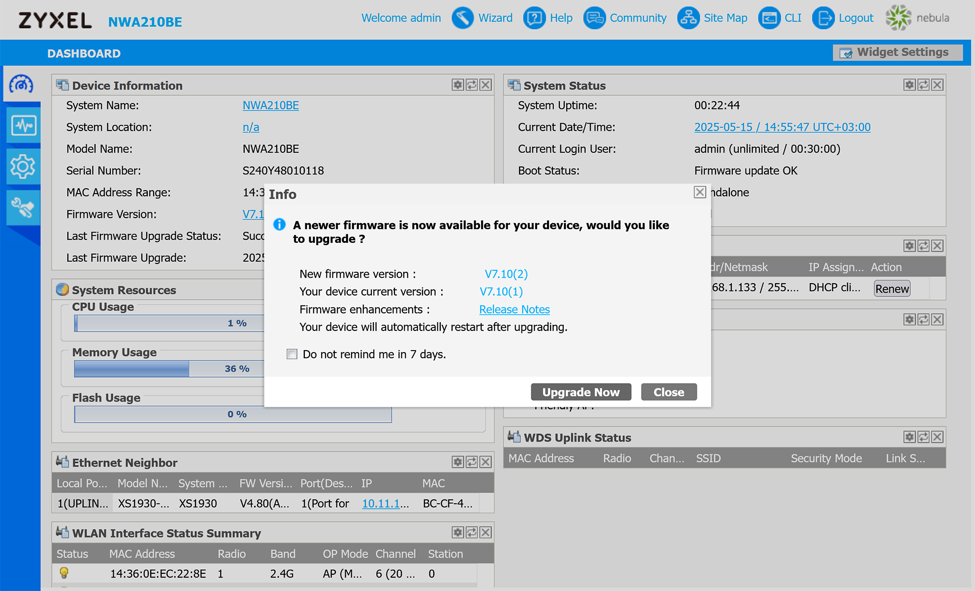Open the Release Notes link
The width and height of the screenshot is (975, 591).
coord(515,309)
